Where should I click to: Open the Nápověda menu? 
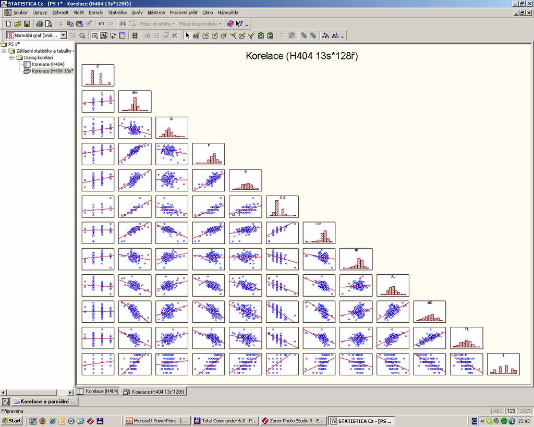click(x=228, y=13)
